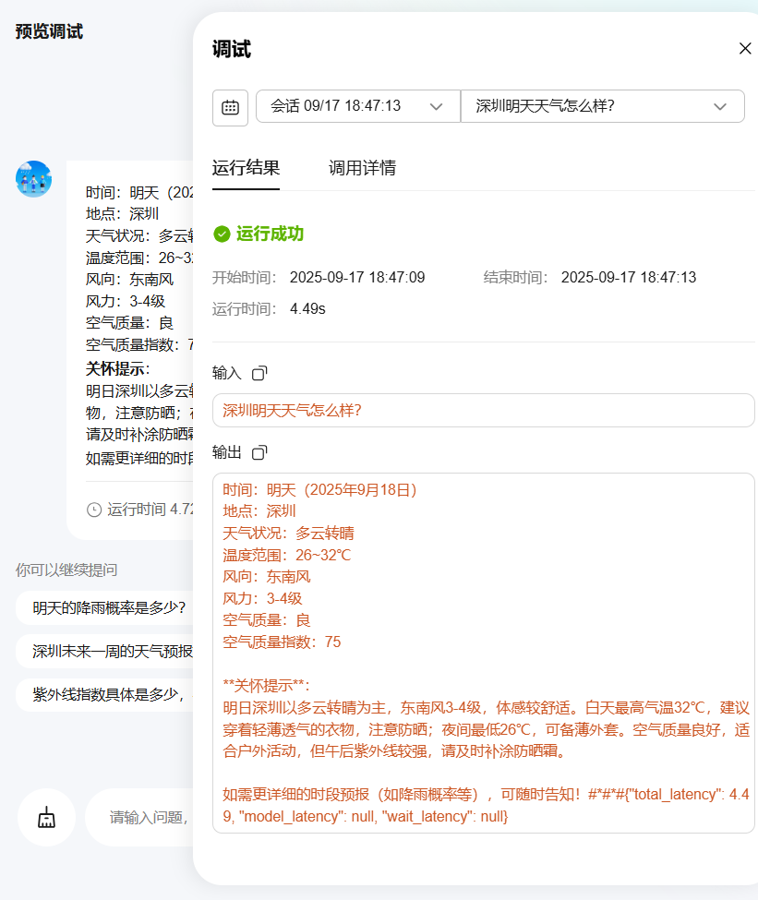Click the weather assistant avatar
Viewport: 758px width, 900px height.
(34, 178)
